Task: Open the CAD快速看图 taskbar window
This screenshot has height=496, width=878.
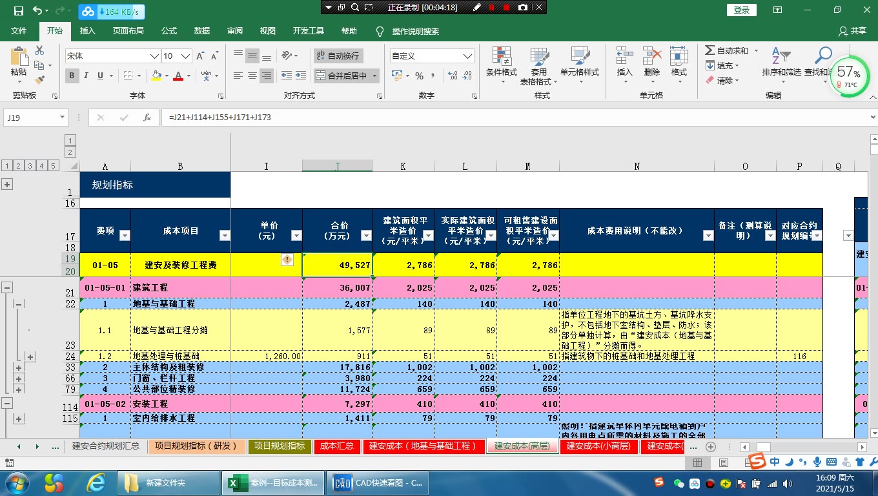Action: [x=378, y=482]
